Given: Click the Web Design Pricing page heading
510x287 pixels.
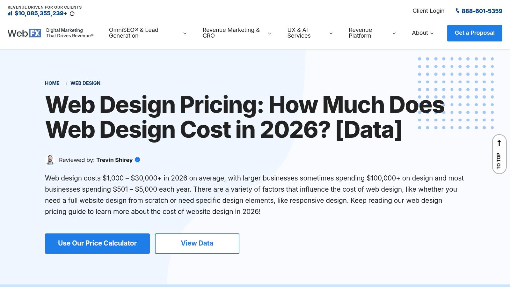Looking at the screenshot, I should pos(245,117).
